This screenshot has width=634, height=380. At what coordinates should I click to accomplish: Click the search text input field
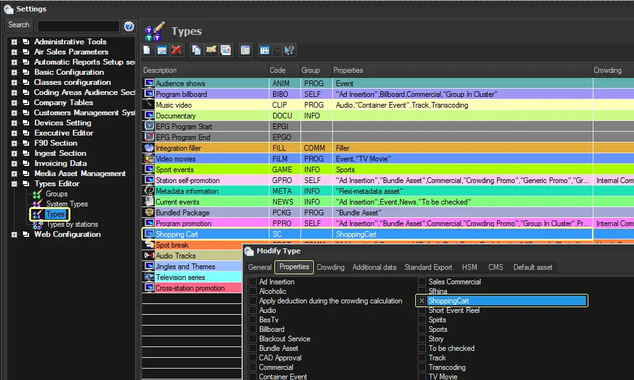tap(78, 26)
